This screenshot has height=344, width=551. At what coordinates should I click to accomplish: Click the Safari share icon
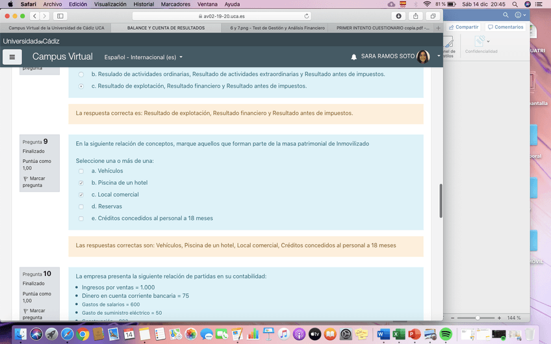(416, 16)
